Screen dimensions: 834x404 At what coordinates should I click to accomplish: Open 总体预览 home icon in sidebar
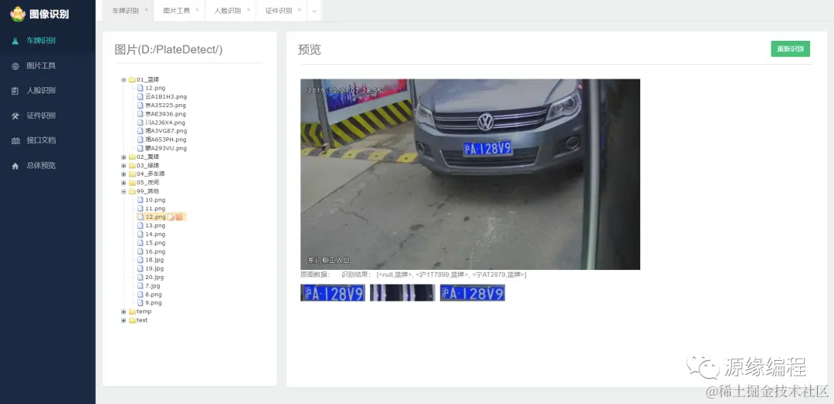15,166
